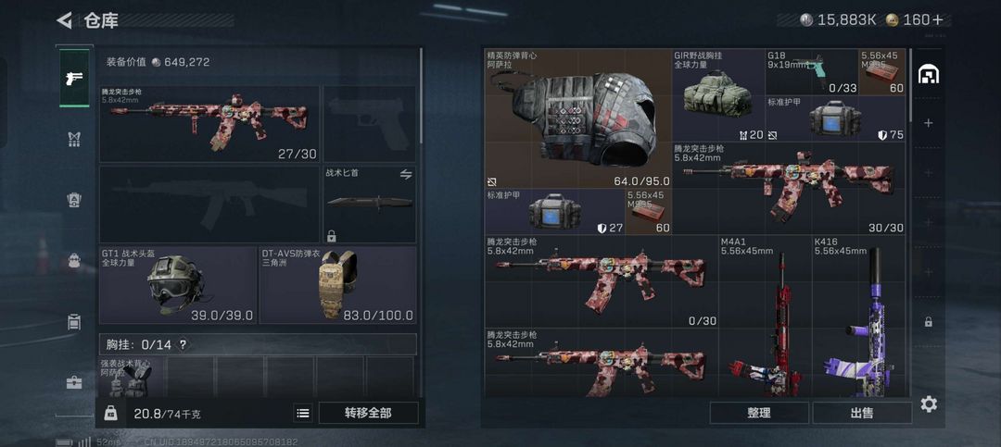1001x447 pixels.
Task: Open the list view icon beside 转移全部
Action: (303, 413)
